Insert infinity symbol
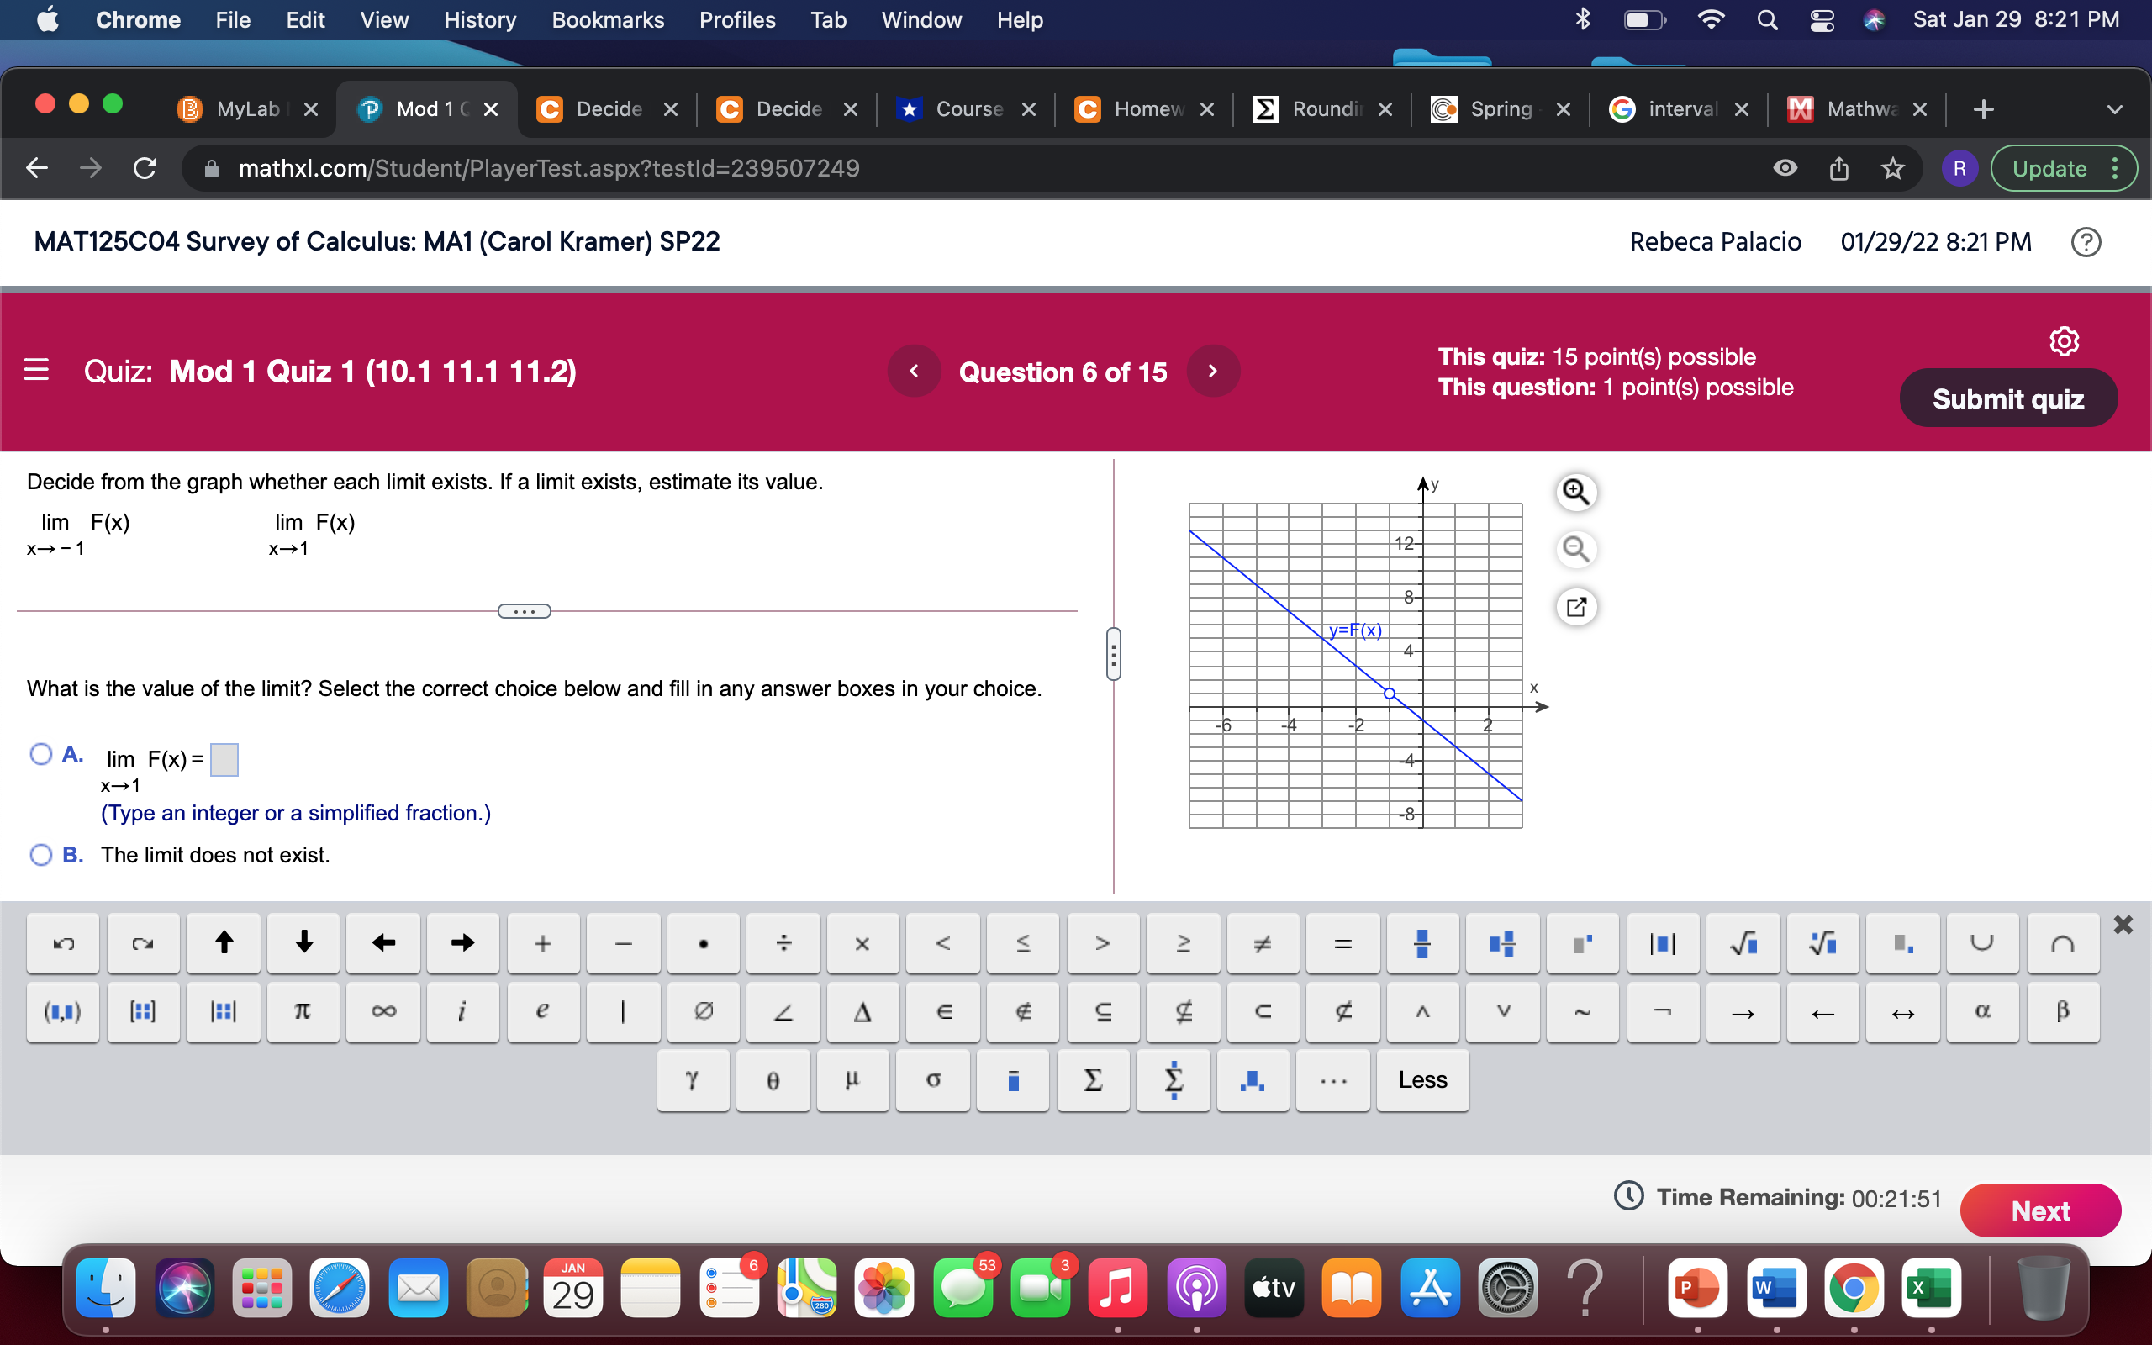 pos(382,1011)
